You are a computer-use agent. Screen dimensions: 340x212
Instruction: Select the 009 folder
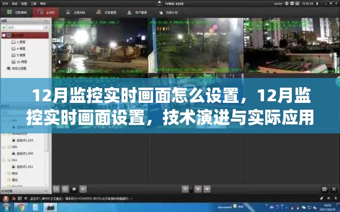(12, 147)
